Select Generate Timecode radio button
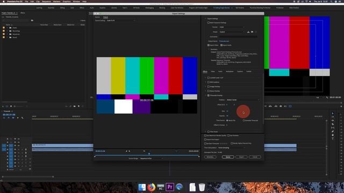Image resolution: width=344 pixels, height=193 pixels. (243, 120)
